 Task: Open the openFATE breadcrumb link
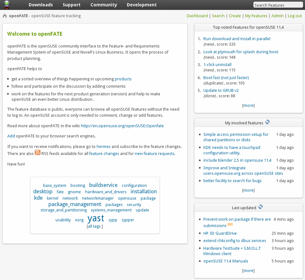18,16
